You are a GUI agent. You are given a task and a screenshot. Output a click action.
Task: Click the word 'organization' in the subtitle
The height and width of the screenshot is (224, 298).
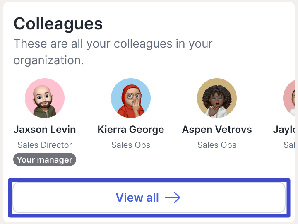point(48,60)
